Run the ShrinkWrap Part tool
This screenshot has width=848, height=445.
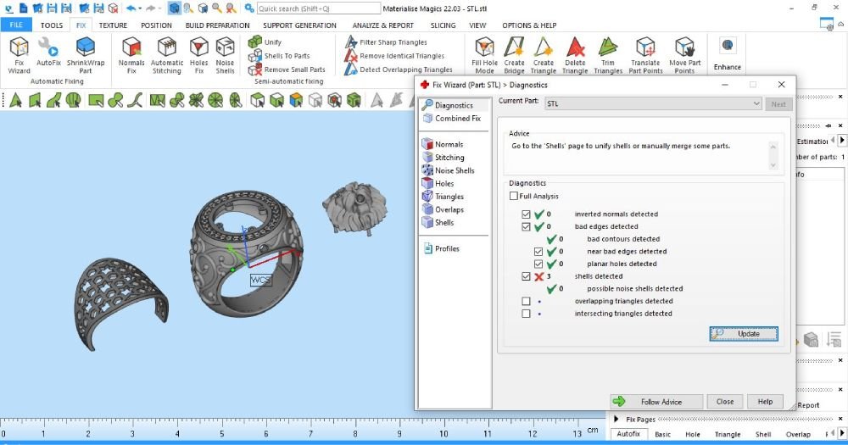(86, 55)
